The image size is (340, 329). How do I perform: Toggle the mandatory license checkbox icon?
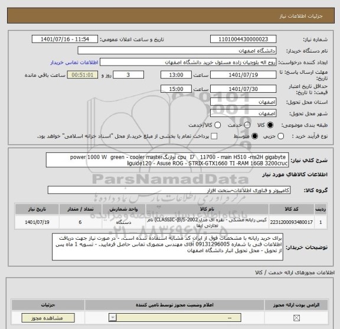coord(296,318)
